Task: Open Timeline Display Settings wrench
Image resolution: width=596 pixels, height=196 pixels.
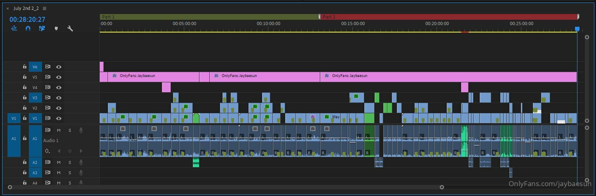Action: click(70, 29)
